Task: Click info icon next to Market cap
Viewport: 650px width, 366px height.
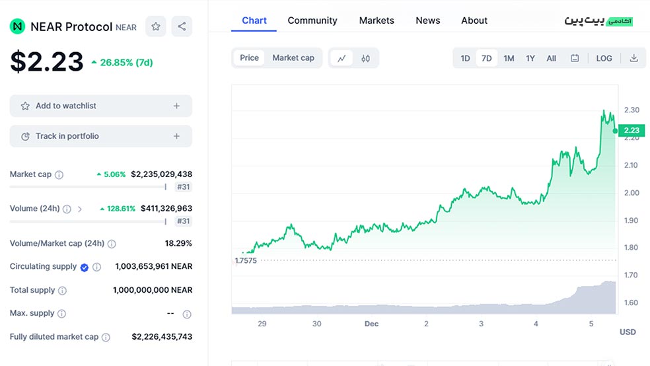Action: tap(59, 175)
